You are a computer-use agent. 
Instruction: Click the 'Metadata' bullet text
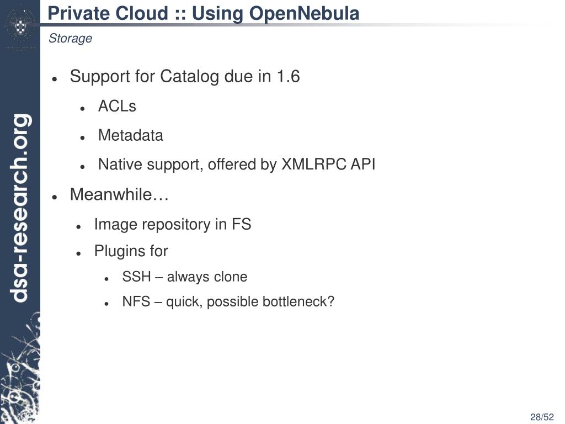coord(131,135)
